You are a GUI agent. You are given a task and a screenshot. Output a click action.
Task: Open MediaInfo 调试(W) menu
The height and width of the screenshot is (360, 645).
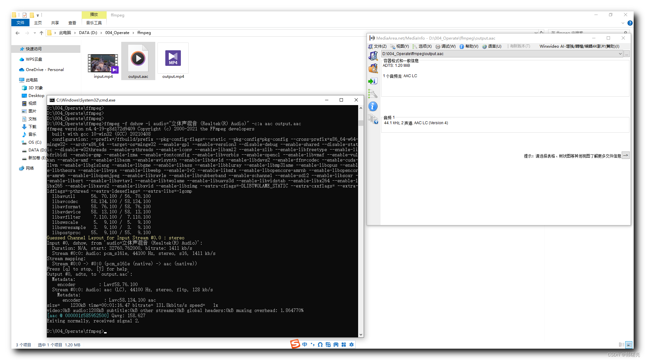tap(446, 46)
